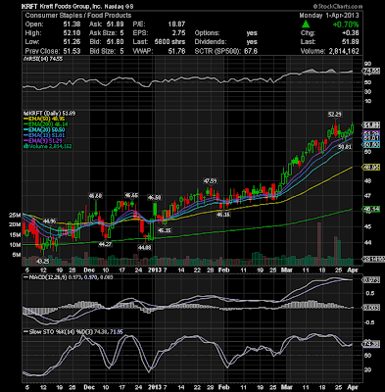Click the Consumer Staples / Food Products sector
This screenshot has height=392, width=385.
pos(78,16)
